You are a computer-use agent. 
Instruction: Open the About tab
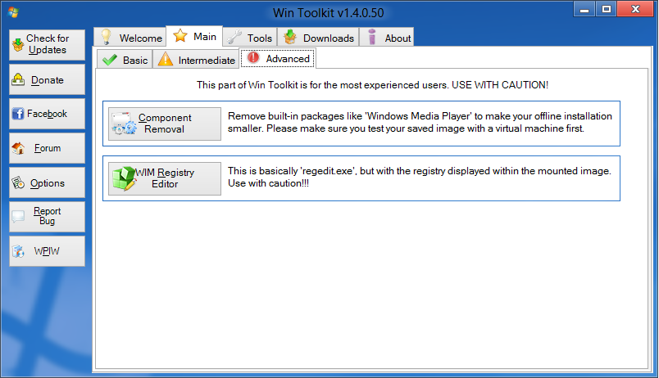tap(387, 38)
